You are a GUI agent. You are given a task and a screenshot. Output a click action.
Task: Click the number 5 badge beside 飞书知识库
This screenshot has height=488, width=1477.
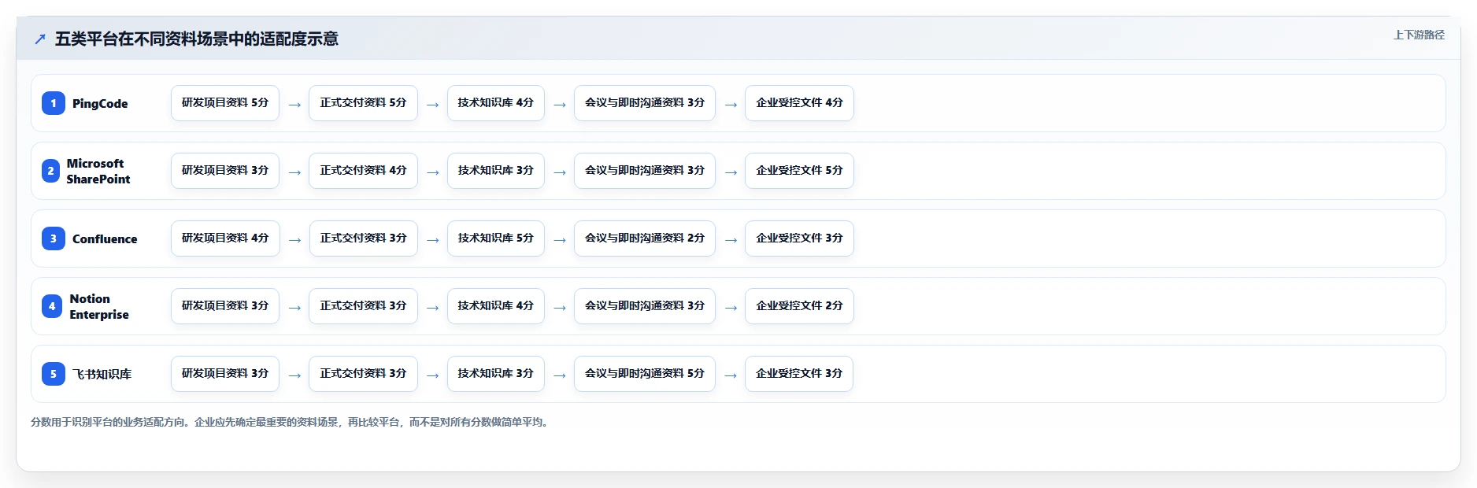(x=54, y=374)
